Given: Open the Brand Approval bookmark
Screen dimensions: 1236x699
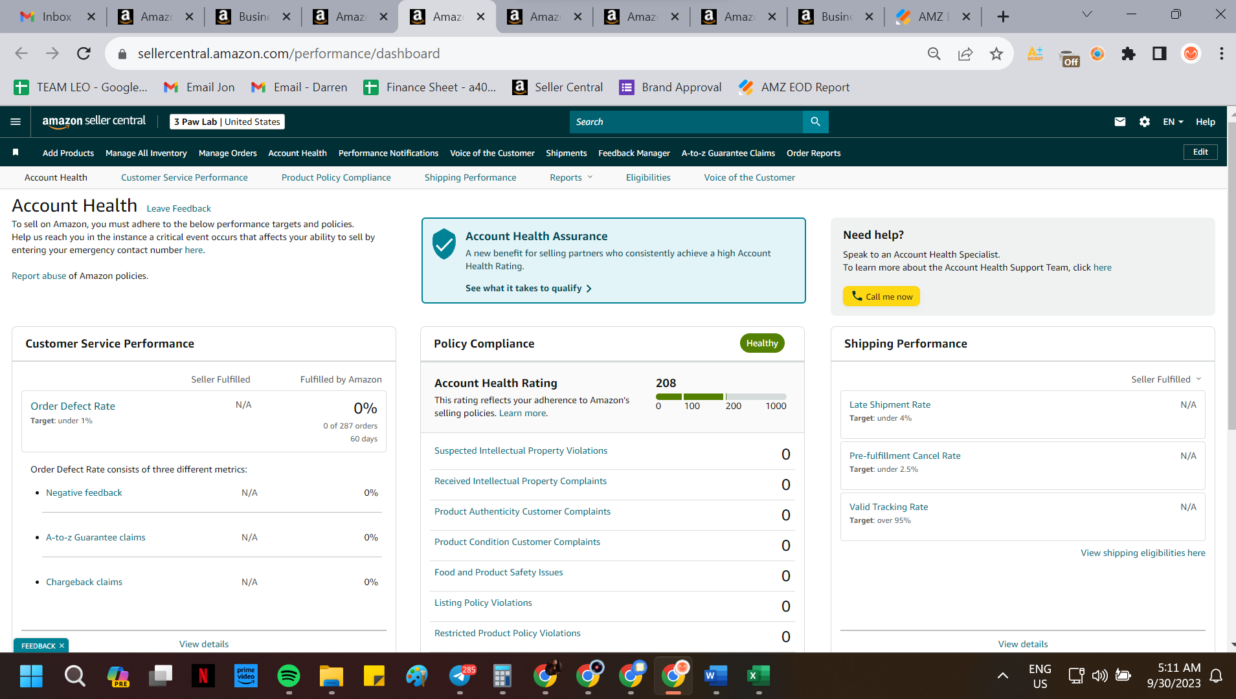Looking at the screenshot, I should (670, 87).
